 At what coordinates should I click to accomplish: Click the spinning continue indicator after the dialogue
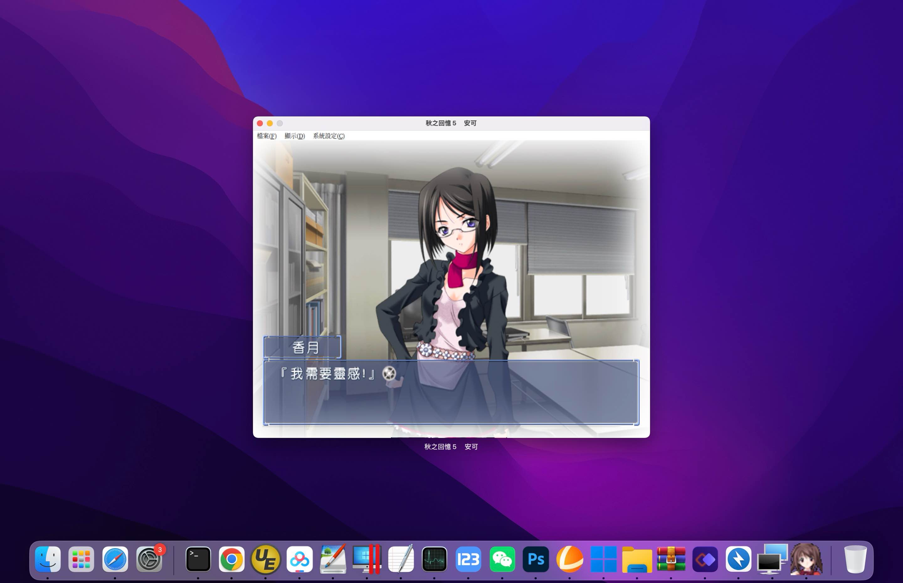[x=389, y=374]
